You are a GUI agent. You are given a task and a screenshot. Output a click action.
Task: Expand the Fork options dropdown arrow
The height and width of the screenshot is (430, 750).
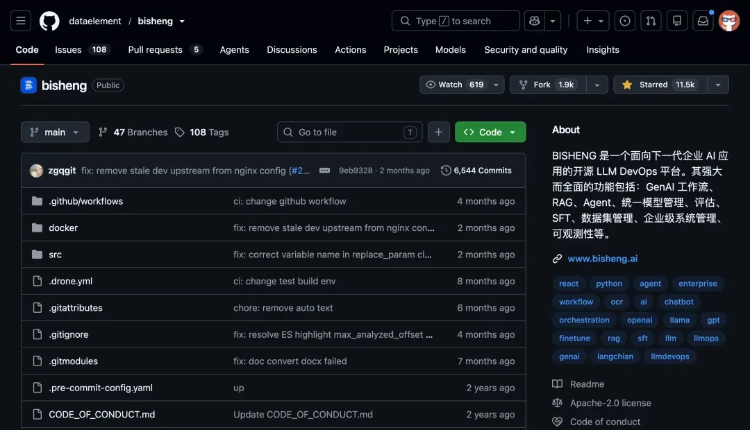pos(597,85)
